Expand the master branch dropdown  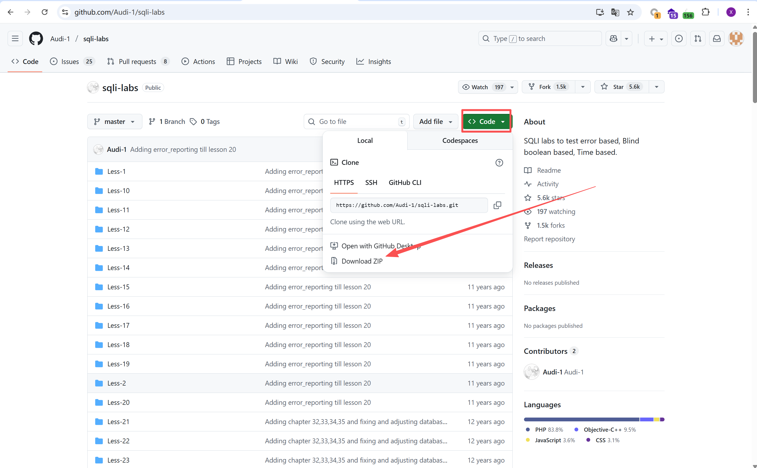114,122
